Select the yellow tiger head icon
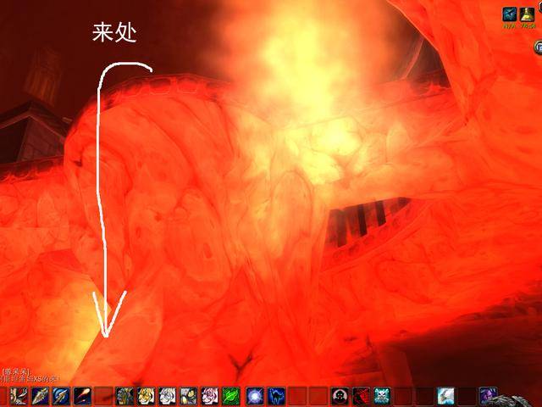542x407 pixels. click(x=146, y=396)
